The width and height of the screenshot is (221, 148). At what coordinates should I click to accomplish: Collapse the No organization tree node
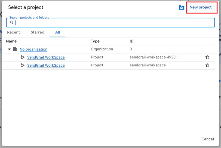[x=9, y=49]
